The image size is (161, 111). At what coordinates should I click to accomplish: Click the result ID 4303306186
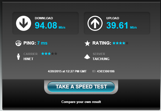coord(106,71)
